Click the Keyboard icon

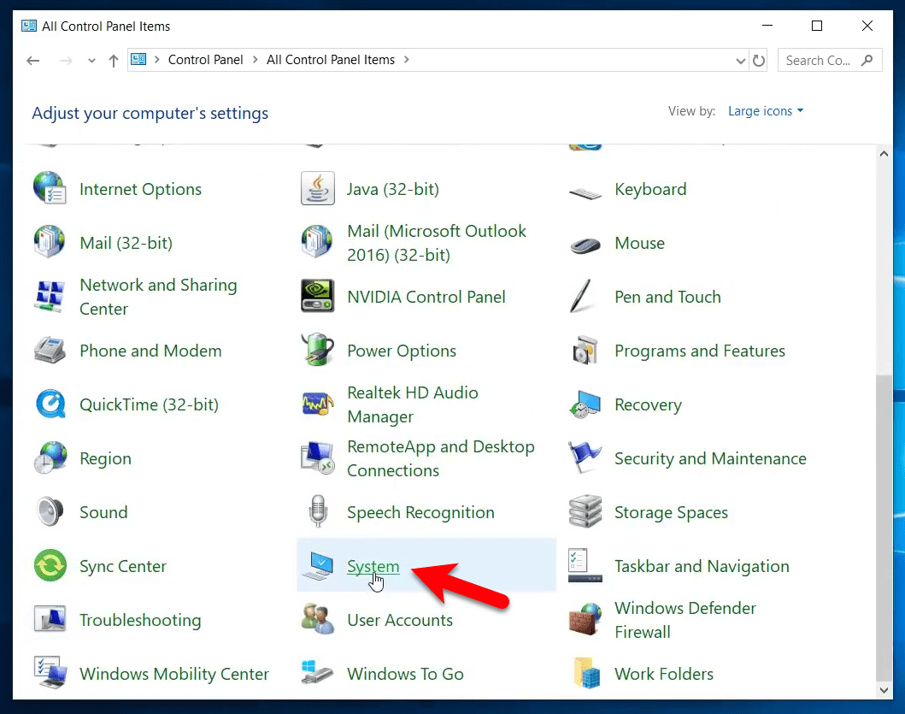click(585, 193)
